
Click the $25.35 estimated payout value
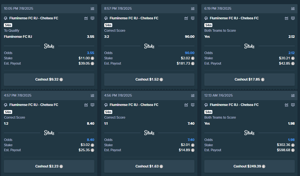tap(84, 150)
